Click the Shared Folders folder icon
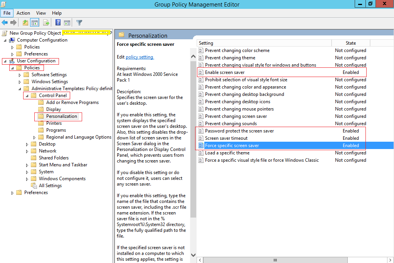The height and width of the screenshot is (263, 394). [x=34, y=158]
